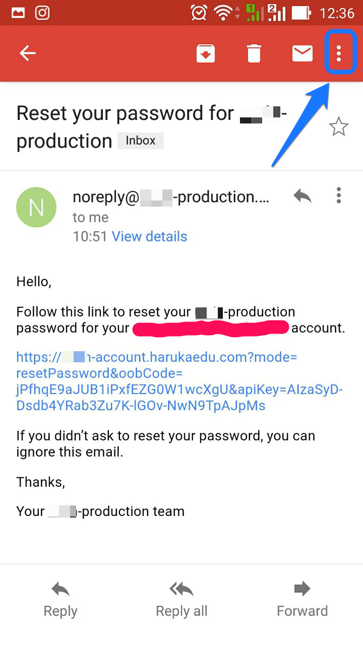
Task: Mark email as unread with the envelope icon
Action: (302, 53)
